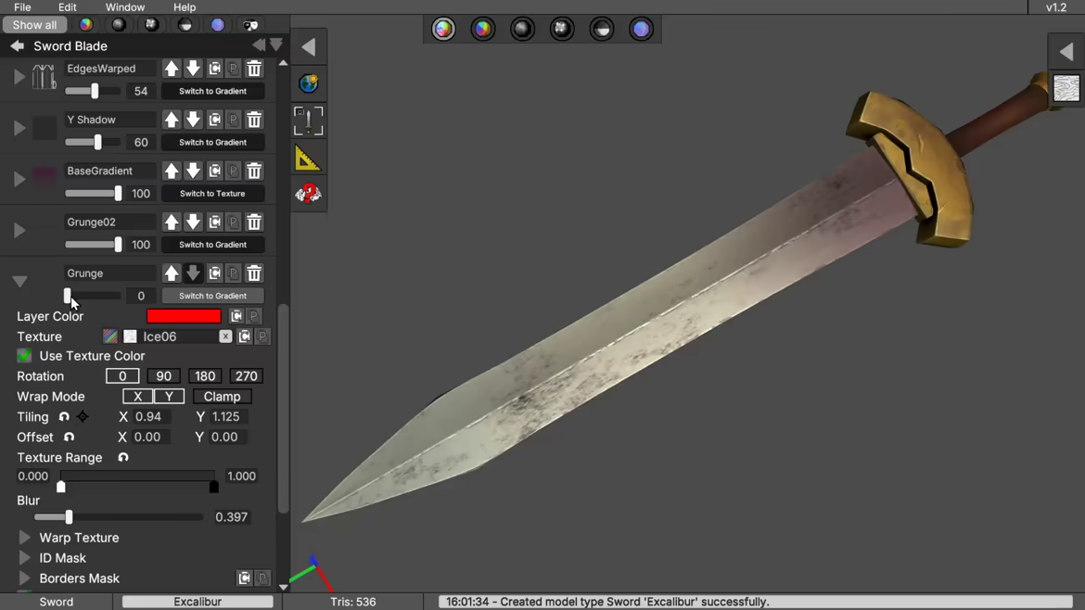The height and width of the screenshot is (610, 1085).
Task: Choose the sparkle sphere viewport mode
Action: (562, 29)
